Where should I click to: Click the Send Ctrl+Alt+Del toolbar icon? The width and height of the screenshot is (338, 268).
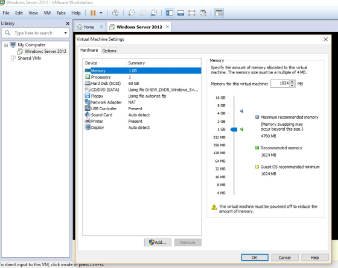[x=115, y=13]
